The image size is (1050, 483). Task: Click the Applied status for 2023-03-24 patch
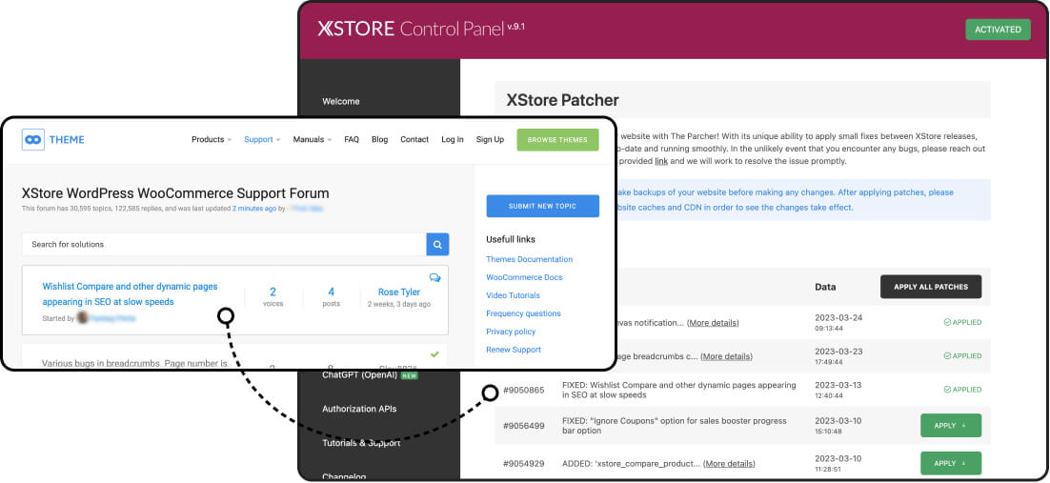coord(962,322)
